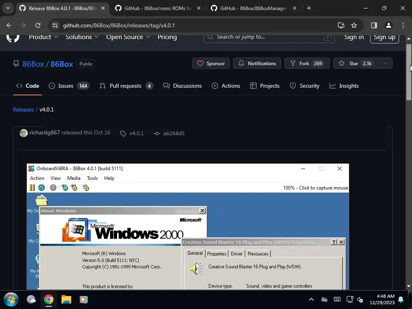Open 86Box organization link
Viewport: 412px width, 309px height.
coord(33,64)
